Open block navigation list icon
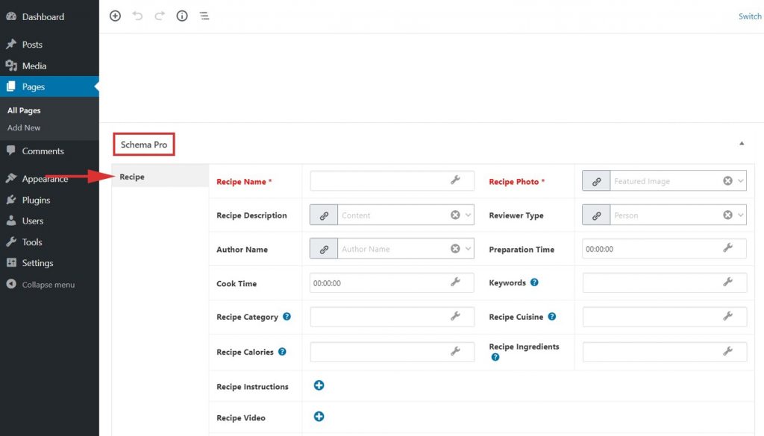764x436 pixels. pyautogui.click(x=204, y=16)
